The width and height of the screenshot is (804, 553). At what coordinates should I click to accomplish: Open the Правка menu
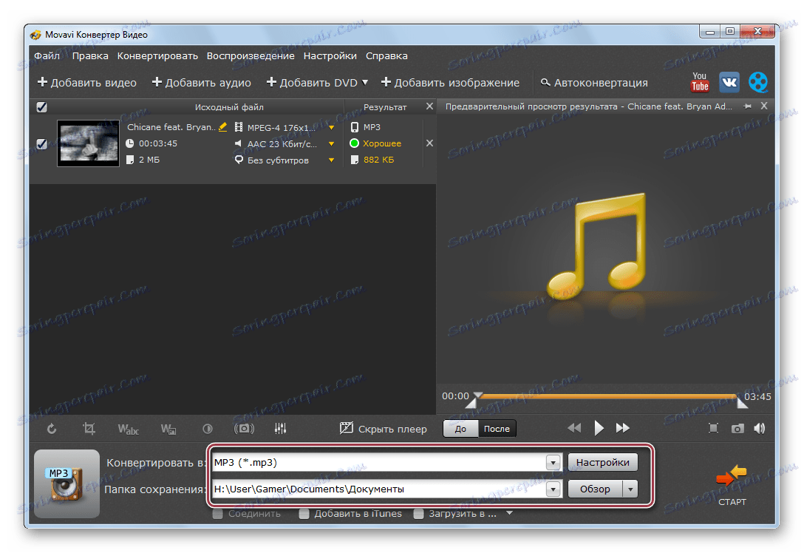[89, 55]
